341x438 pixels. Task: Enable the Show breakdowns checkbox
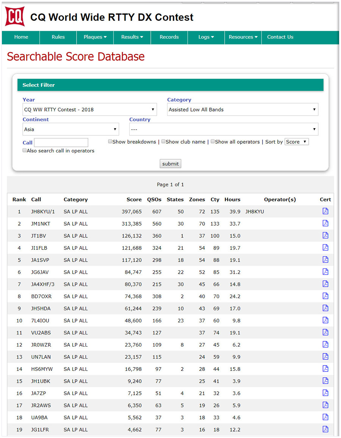pos(110,141)
